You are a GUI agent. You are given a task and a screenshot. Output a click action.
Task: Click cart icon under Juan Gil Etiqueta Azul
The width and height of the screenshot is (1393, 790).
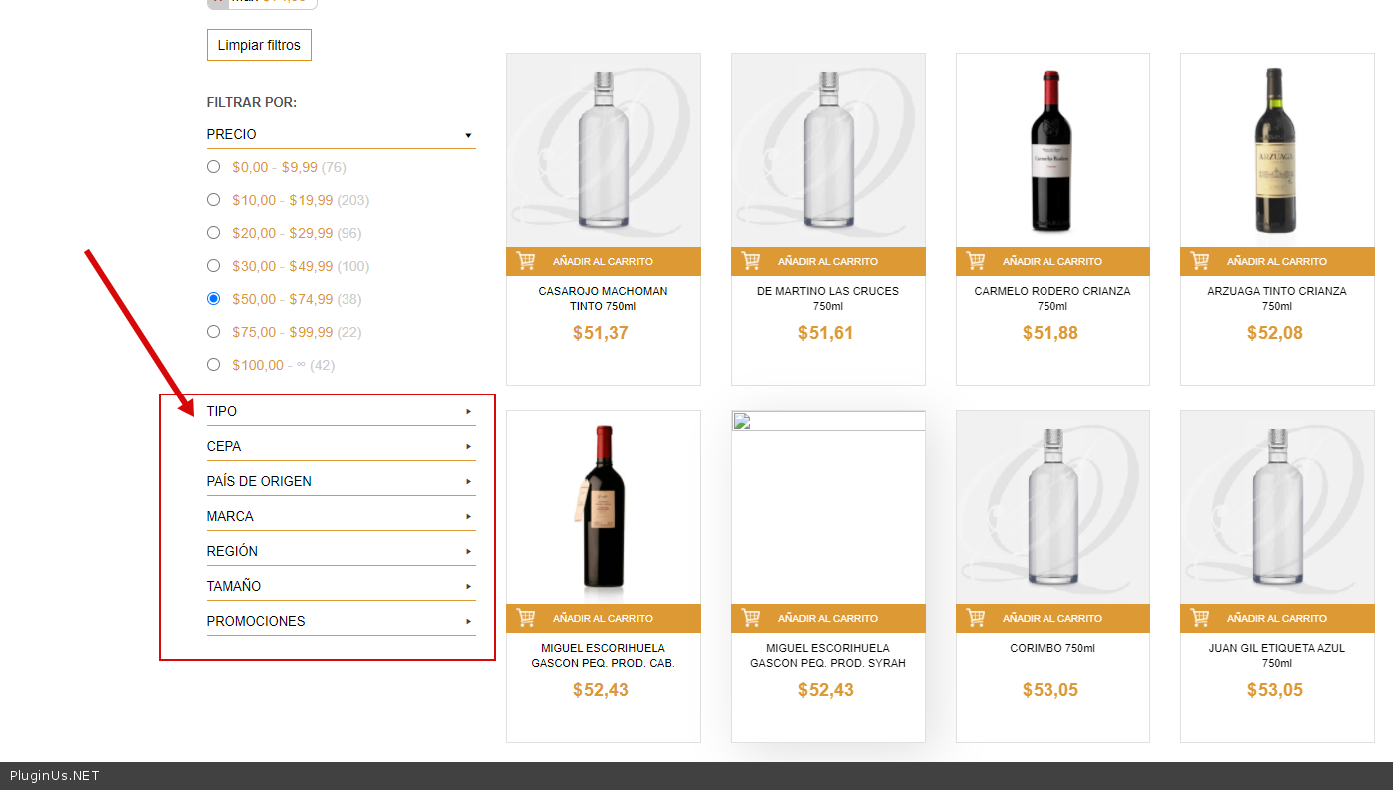(x=1200, y=618)
